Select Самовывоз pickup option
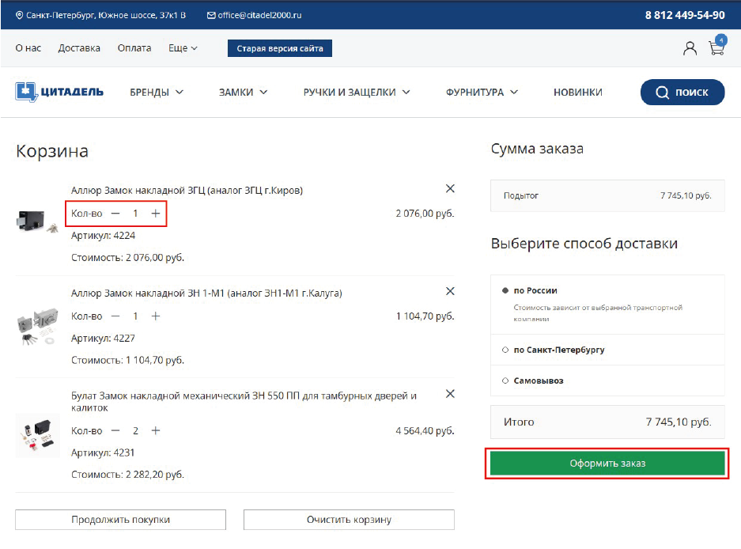This screenshot has height=549, width=741. (x=505, y=381)
